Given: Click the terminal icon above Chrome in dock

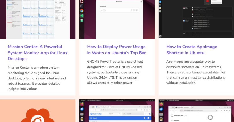Looking at the screenshot, I should point(82,6).
